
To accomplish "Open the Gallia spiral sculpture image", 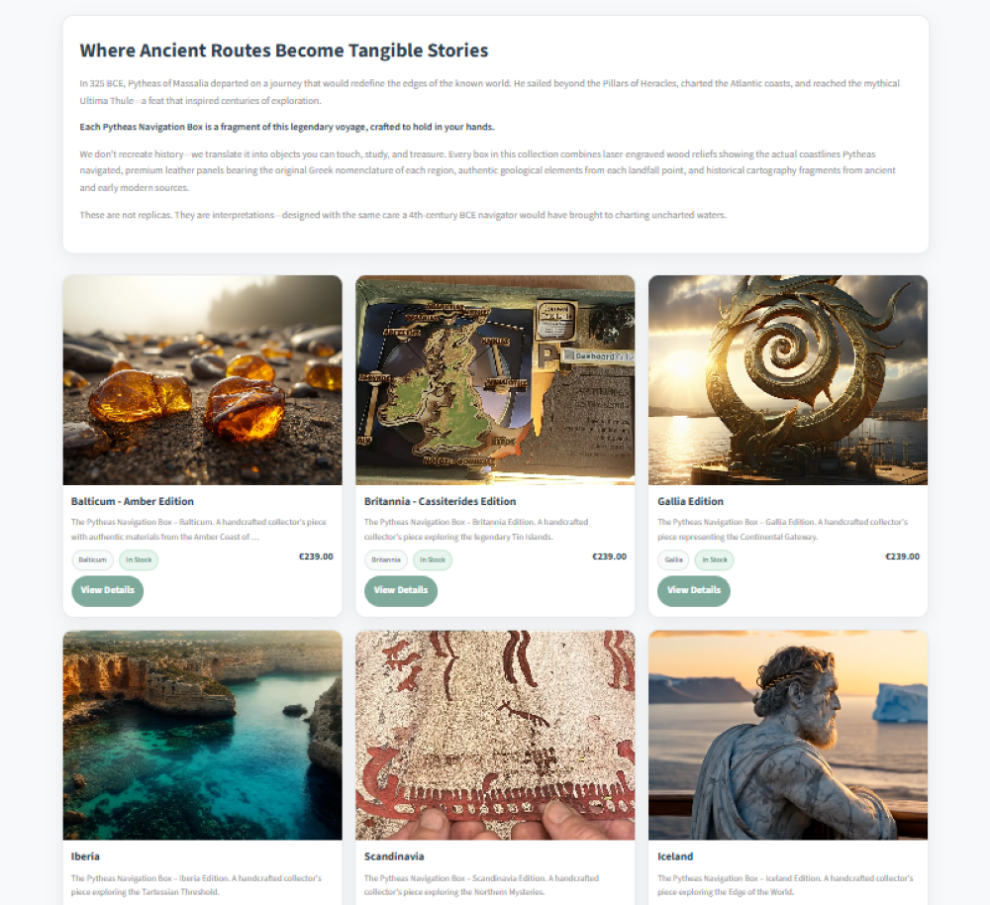I will click(x=788, y=380).
